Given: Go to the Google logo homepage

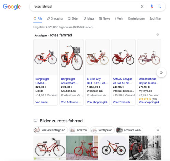Looking at the screenshot, I should click(x=12, y=7).
